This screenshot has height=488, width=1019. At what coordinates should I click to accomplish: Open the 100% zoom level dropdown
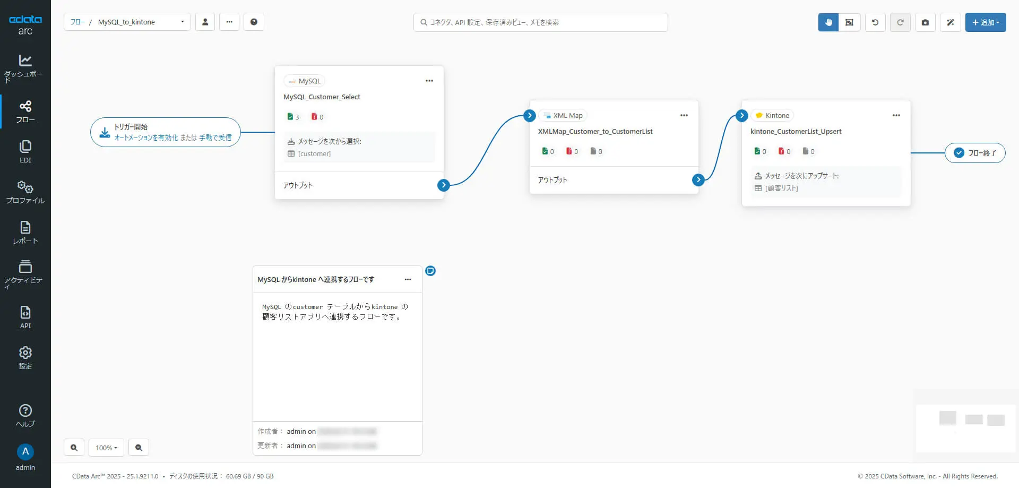coord(106,448)
